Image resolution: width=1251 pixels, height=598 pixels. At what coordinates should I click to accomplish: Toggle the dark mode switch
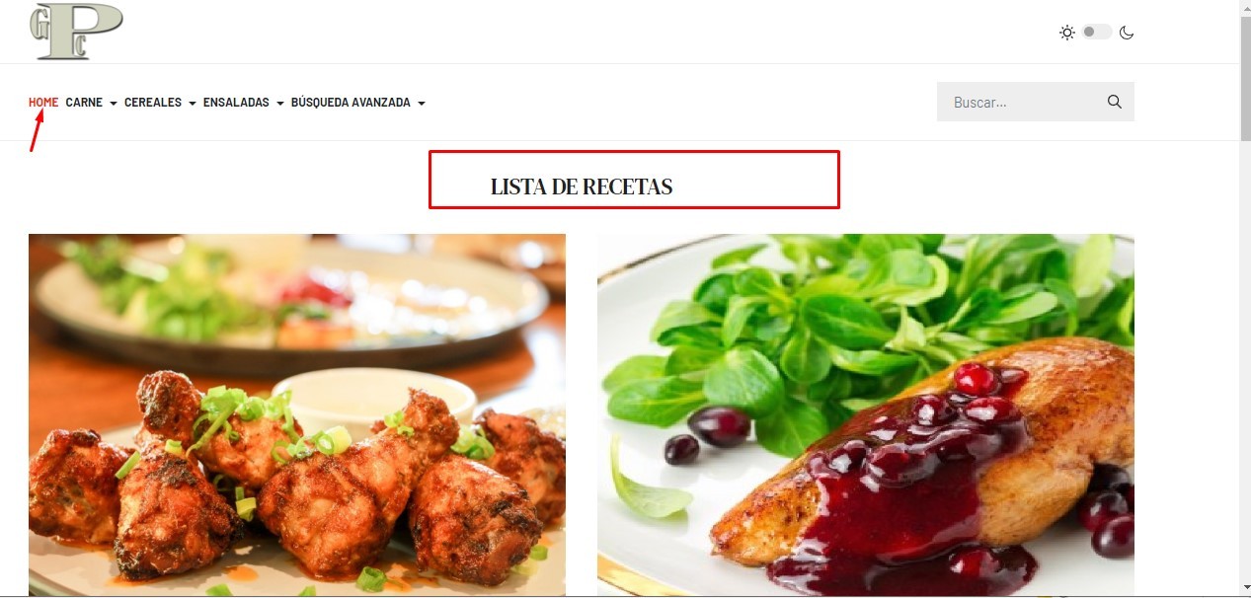1096,33
